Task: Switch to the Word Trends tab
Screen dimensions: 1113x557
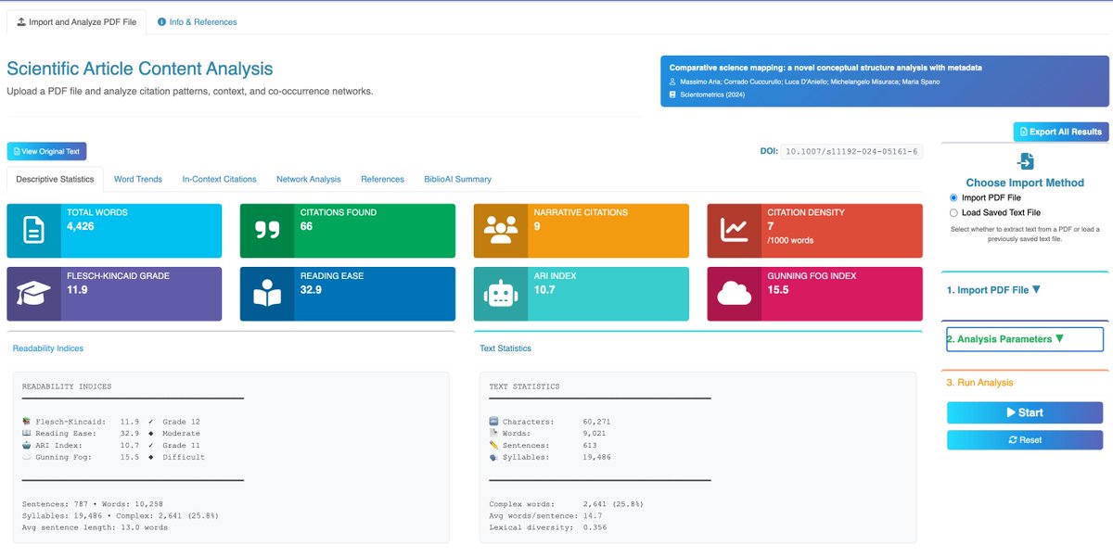Action: click(138, 179)
